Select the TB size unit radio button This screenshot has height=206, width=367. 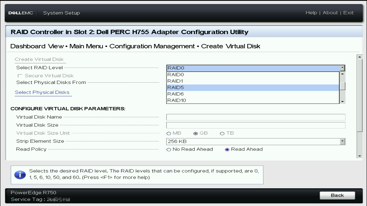[222, 134]
